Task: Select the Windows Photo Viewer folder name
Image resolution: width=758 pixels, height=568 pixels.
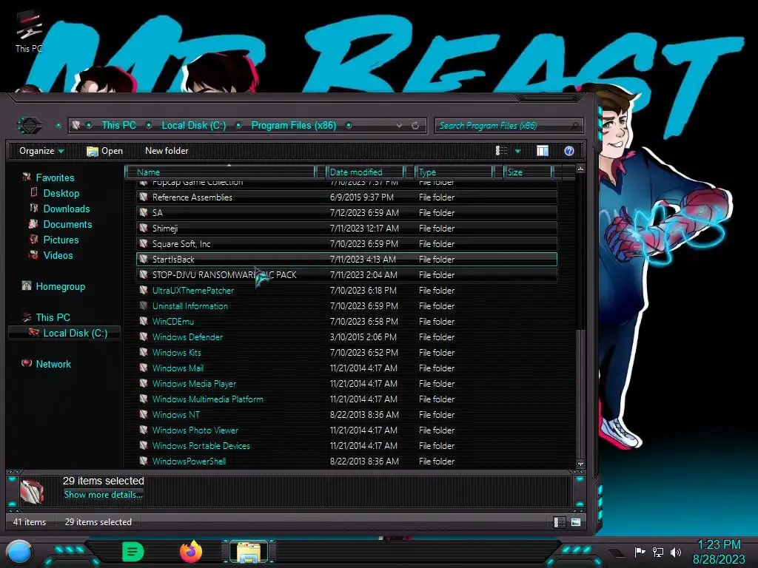Action: pos(195,430)
